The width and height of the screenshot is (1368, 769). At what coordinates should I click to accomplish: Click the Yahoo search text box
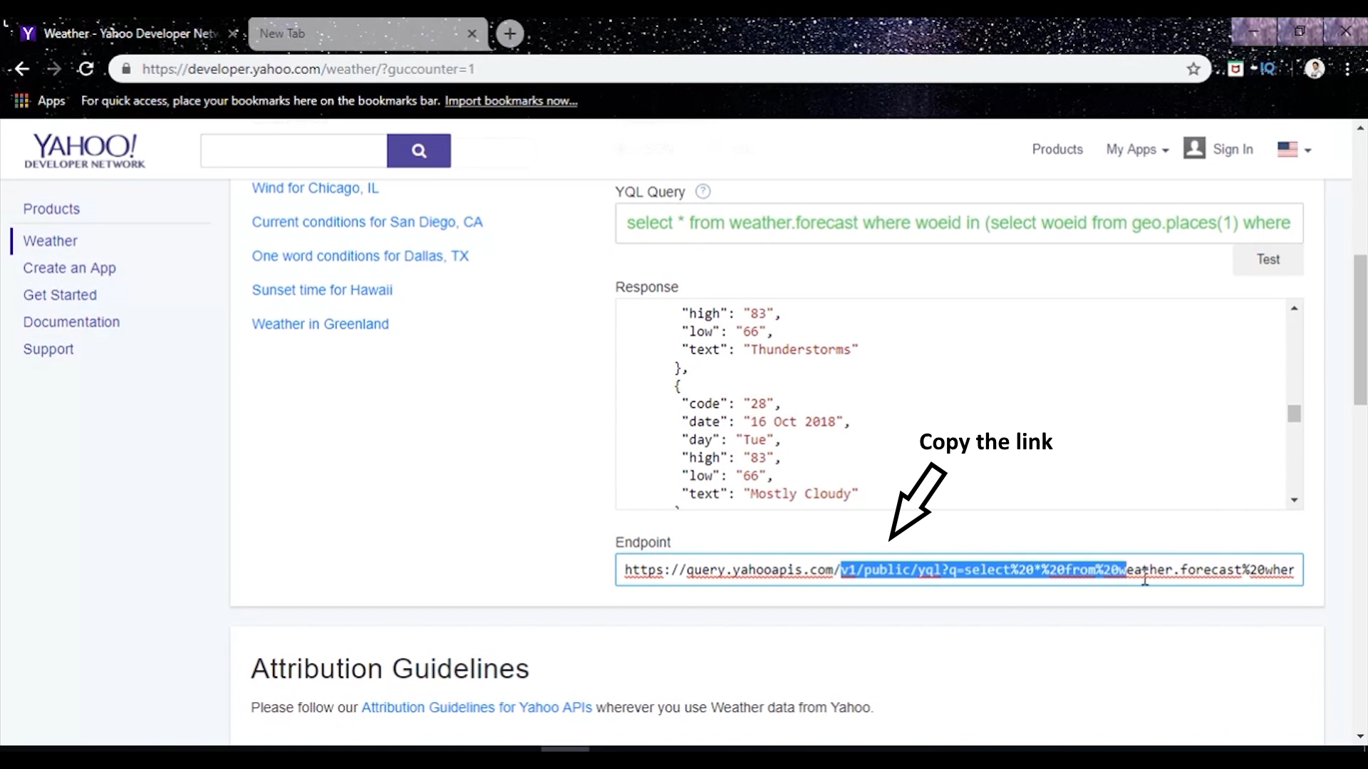pos(294,151)
